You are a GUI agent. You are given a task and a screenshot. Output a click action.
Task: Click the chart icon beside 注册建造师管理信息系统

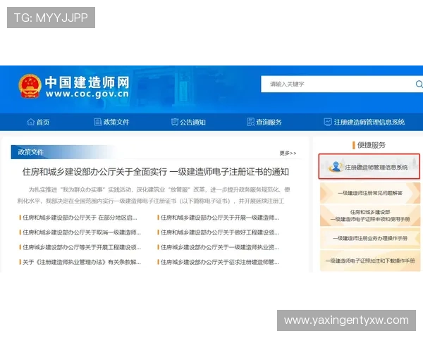click(x=328, y=122)
